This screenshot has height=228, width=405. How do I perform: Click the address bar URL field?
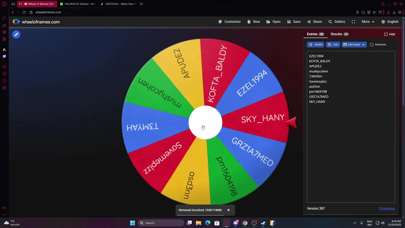48,12
